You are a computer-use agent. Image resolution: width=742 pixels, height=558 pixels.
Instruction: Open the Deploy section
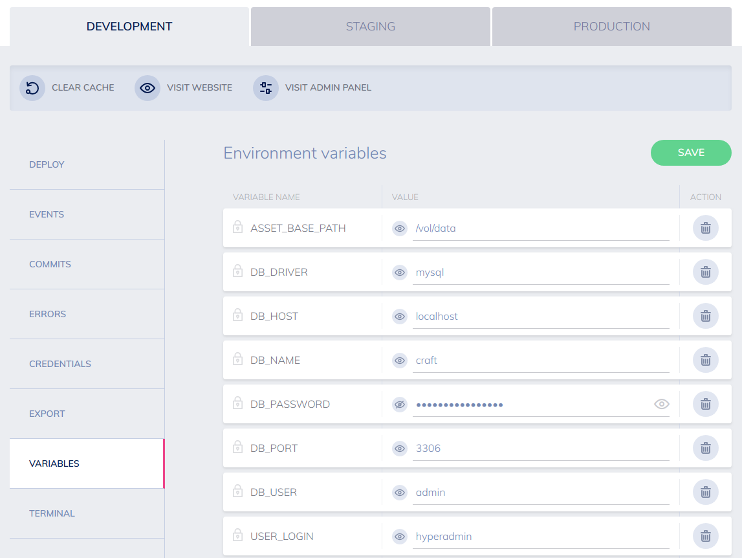pos(87,164)
